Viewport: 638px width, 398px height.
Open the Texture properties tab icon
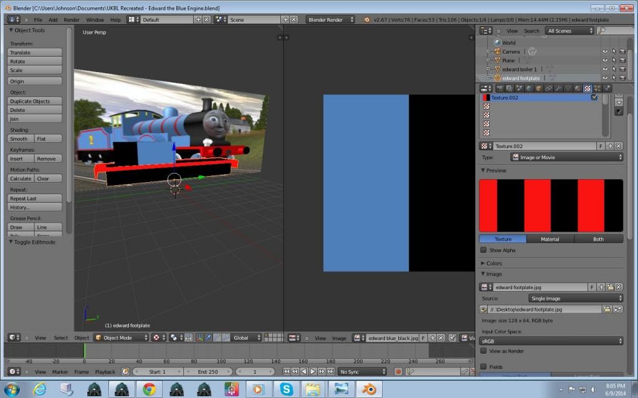coord(588,88)
